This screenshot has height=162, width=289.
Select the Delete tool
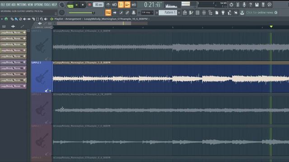tap(20, 19)
